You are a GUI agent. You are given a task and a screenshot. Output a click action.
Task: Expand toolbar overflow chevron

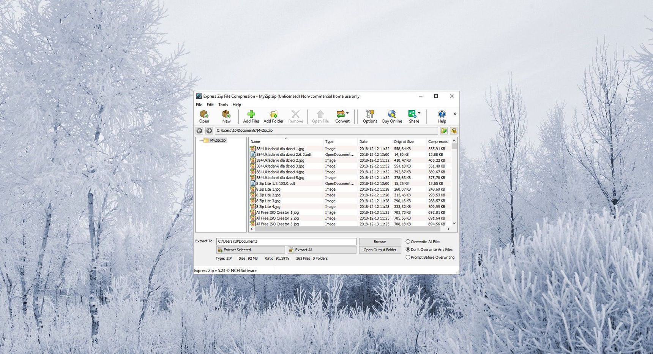tap(455, 114)
